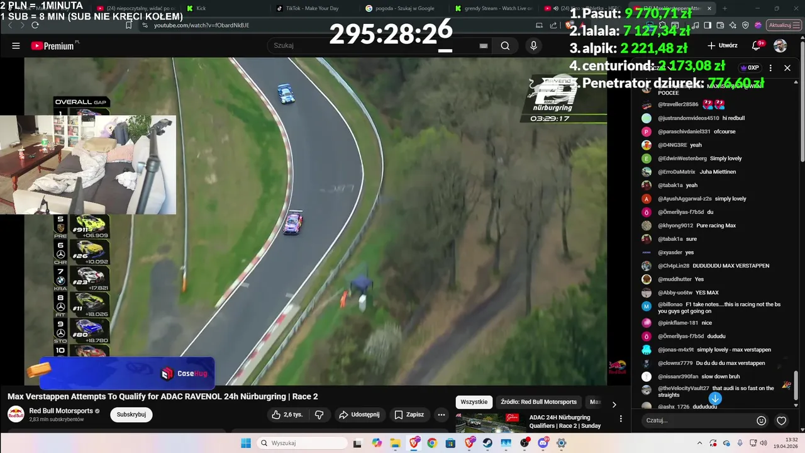Screen dimensions: 805x453
Task: Click the heart reaction icon in chat
Action: [781, 420]
